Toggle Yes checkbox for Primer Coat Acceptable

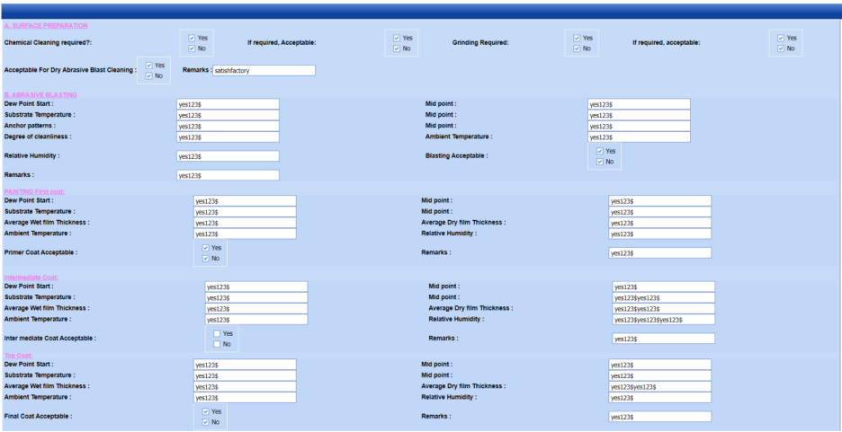tap(206, 247)
